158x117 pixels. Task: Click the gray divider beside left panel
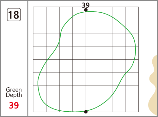28,58
